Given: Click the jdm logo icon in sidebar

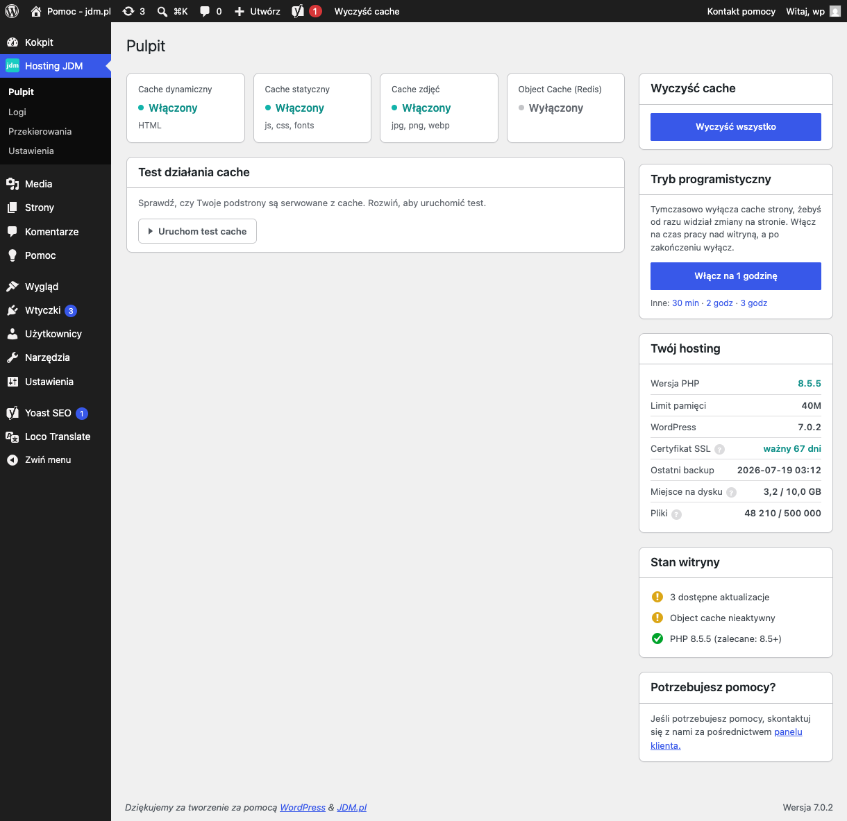Looking at the screenshot, I should 12,66.
